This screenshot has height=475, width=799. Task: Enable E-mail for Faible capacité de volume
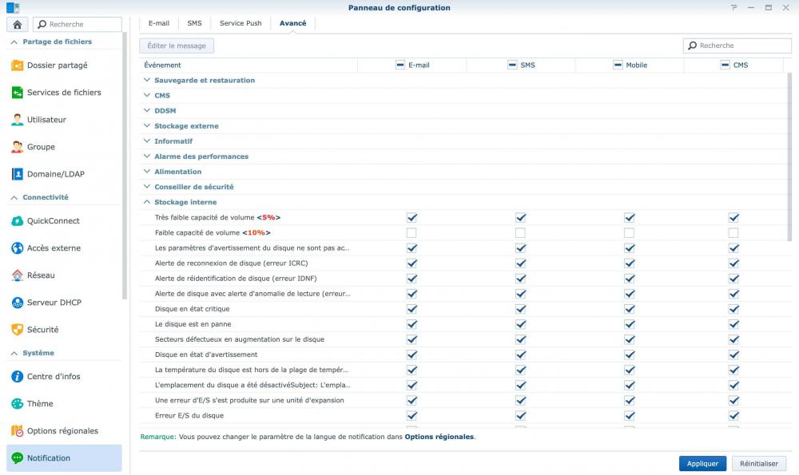pos(411,233)
